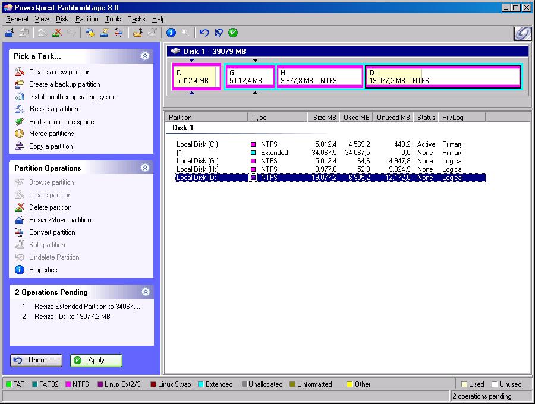The height and width of the screenshot is (404, 535).
Task: Click the disabled Undelete Partition link
Action: pyautogui.click(x=54, y=257)
